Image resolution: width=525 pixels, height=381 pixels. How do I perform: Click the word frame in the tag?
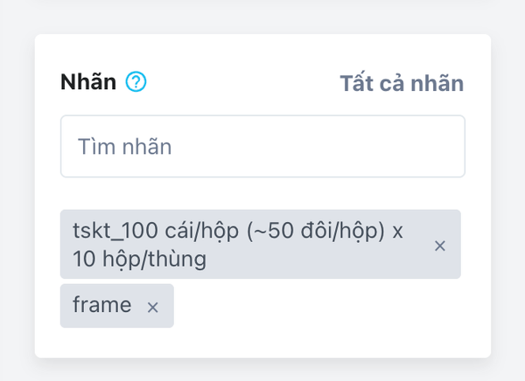point(102,306)
